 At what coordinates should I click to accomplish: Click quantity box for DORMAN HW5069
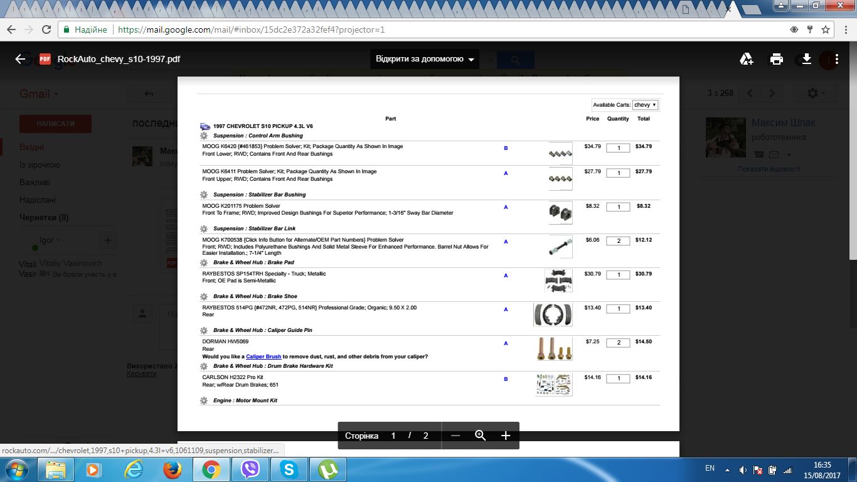[x=618, y=343]
